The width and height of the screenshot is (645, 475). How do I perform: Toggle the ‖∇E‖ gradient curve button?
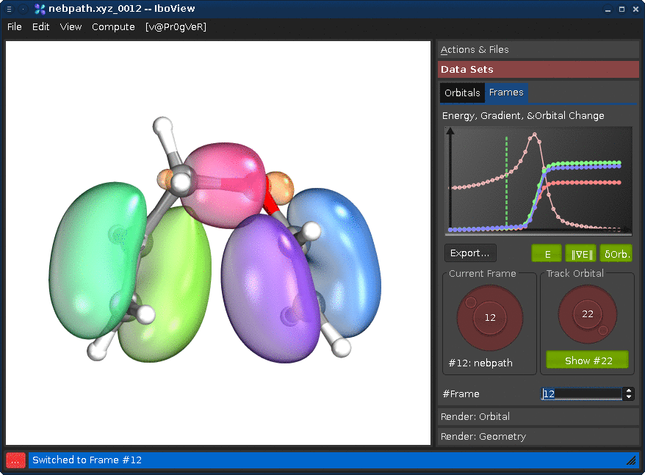point(581,254)
